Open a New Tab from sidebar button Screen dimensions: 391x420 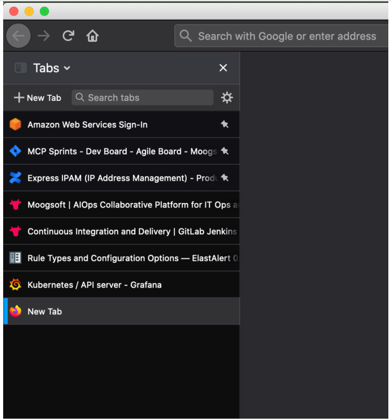tap(37, 98)
